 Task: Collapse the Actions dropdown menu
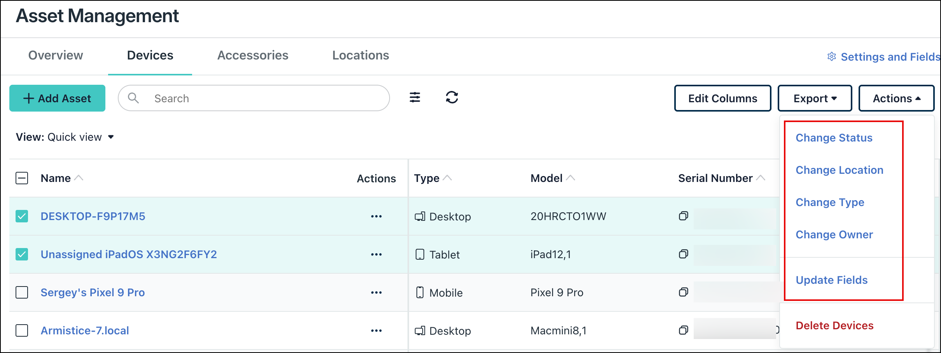click(x=896, y=98)
